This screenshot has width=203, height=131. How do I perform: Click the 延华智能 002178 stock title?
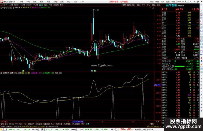[175, 5]
